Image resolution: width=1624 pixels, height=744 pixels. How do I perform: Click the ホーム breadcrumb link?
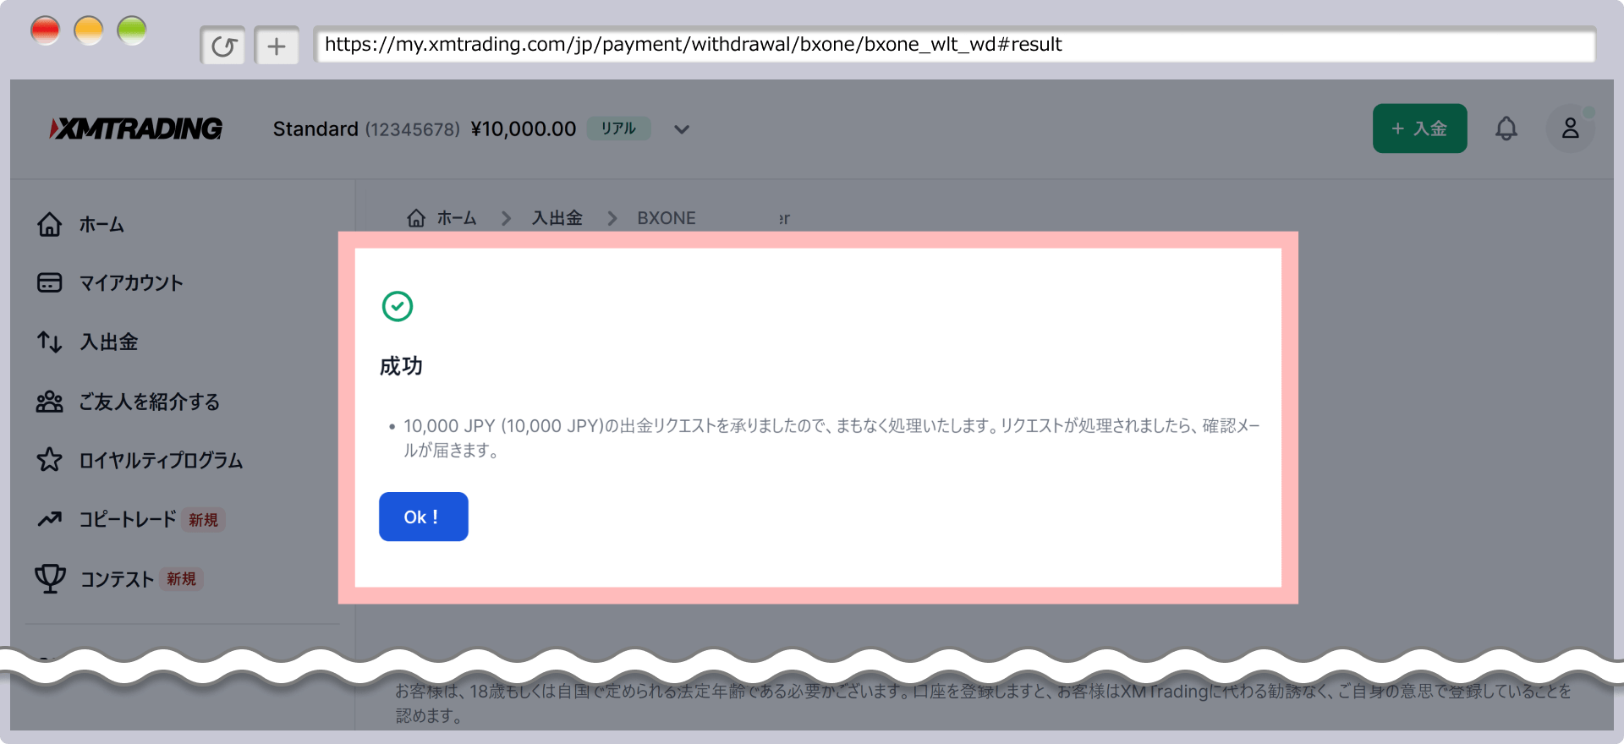(x=456, y=218)
